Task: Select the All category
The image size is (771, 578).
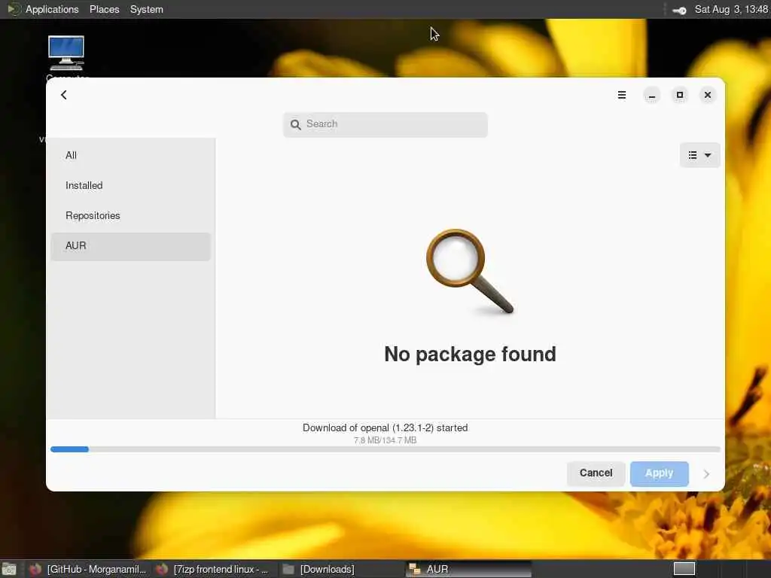Action: [x=130, y=155]
